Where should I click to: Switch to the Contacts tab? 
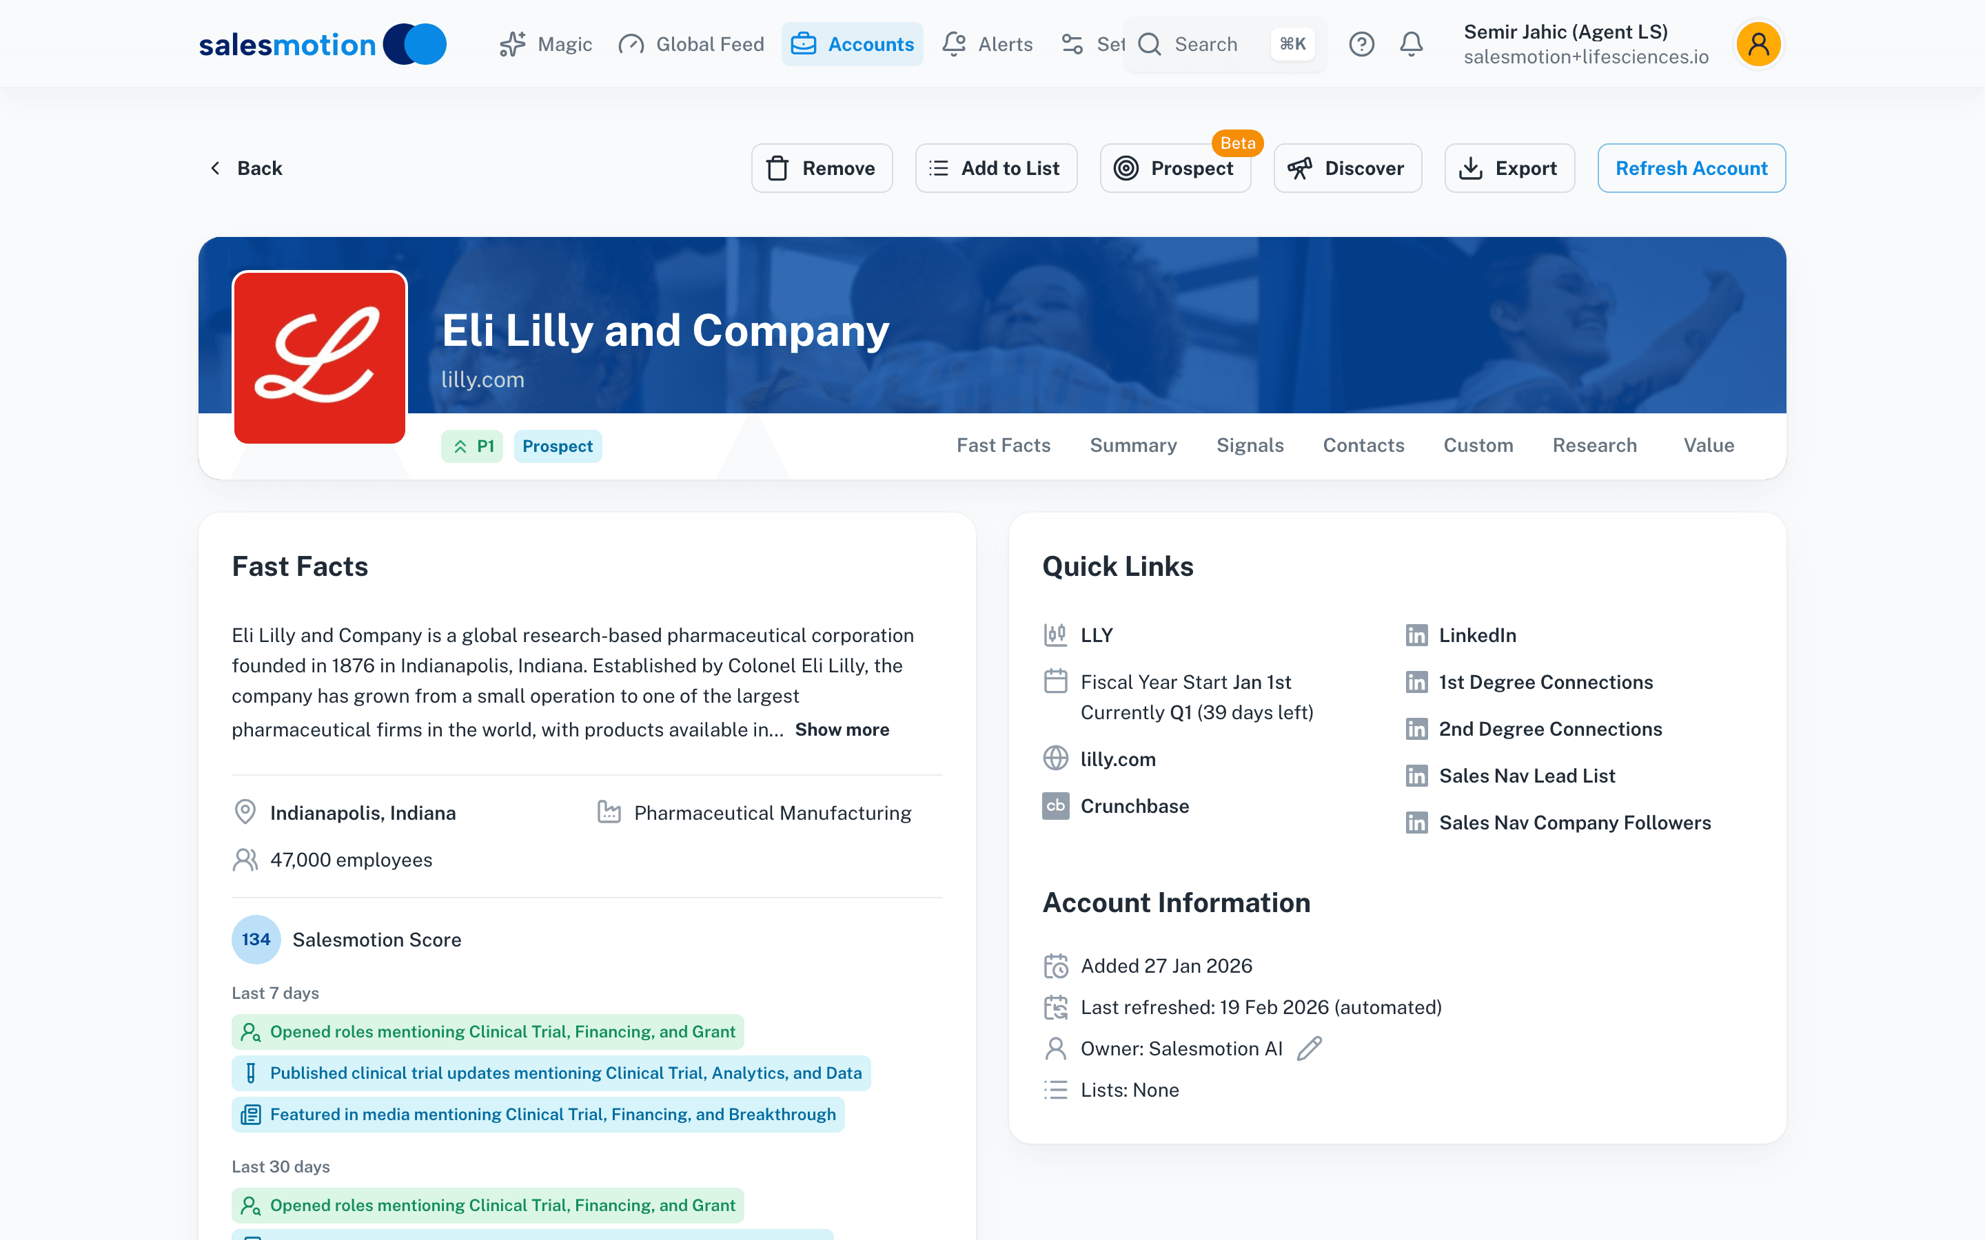(1363, 445)
